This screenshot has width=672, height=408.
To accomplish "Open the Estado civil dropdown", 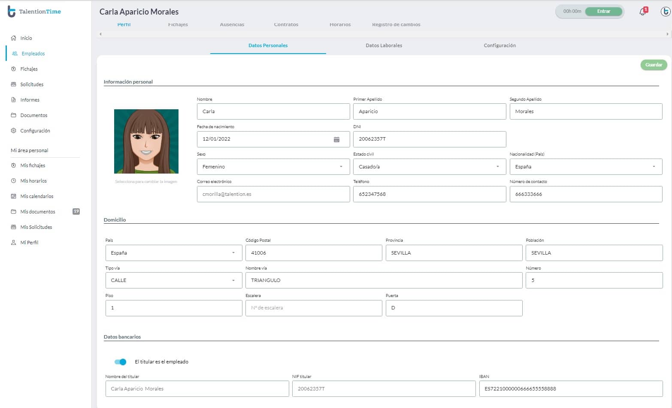I will click(x=497, y=167).
